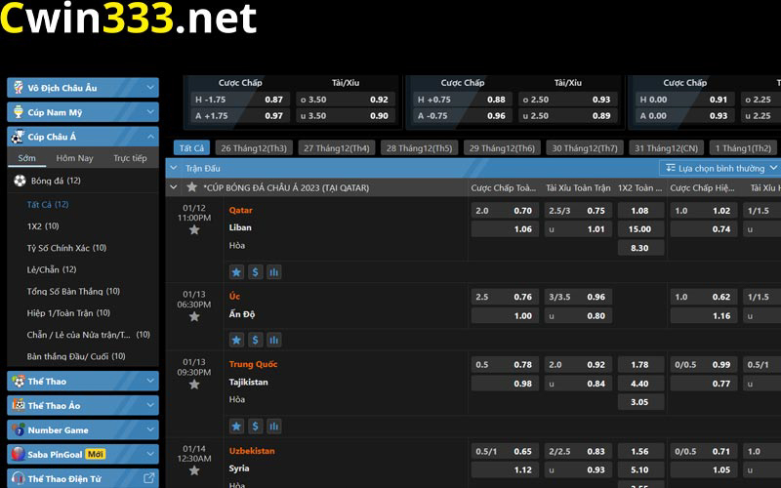Open statistics chart icon under Úc match
This screenshot has width=781, height=488.
point(274,340)
